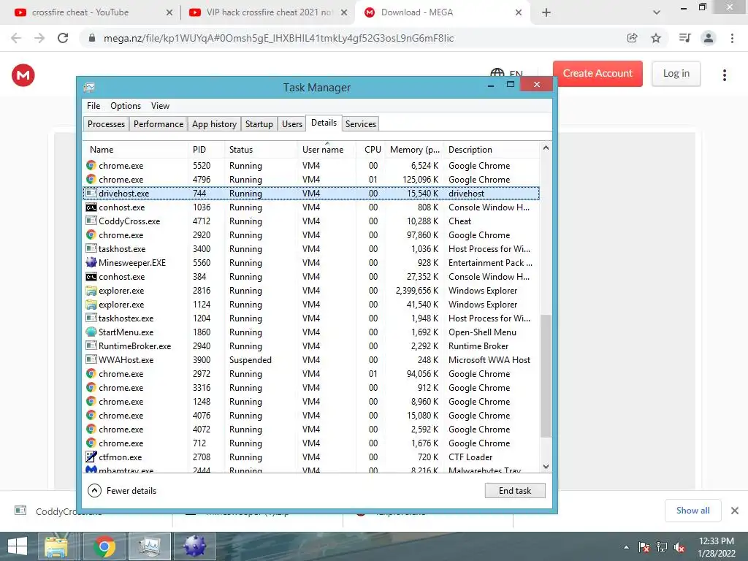
Task: Click Log in on the MEGA page
Action: pyautogui.click(x=676, y=74)
